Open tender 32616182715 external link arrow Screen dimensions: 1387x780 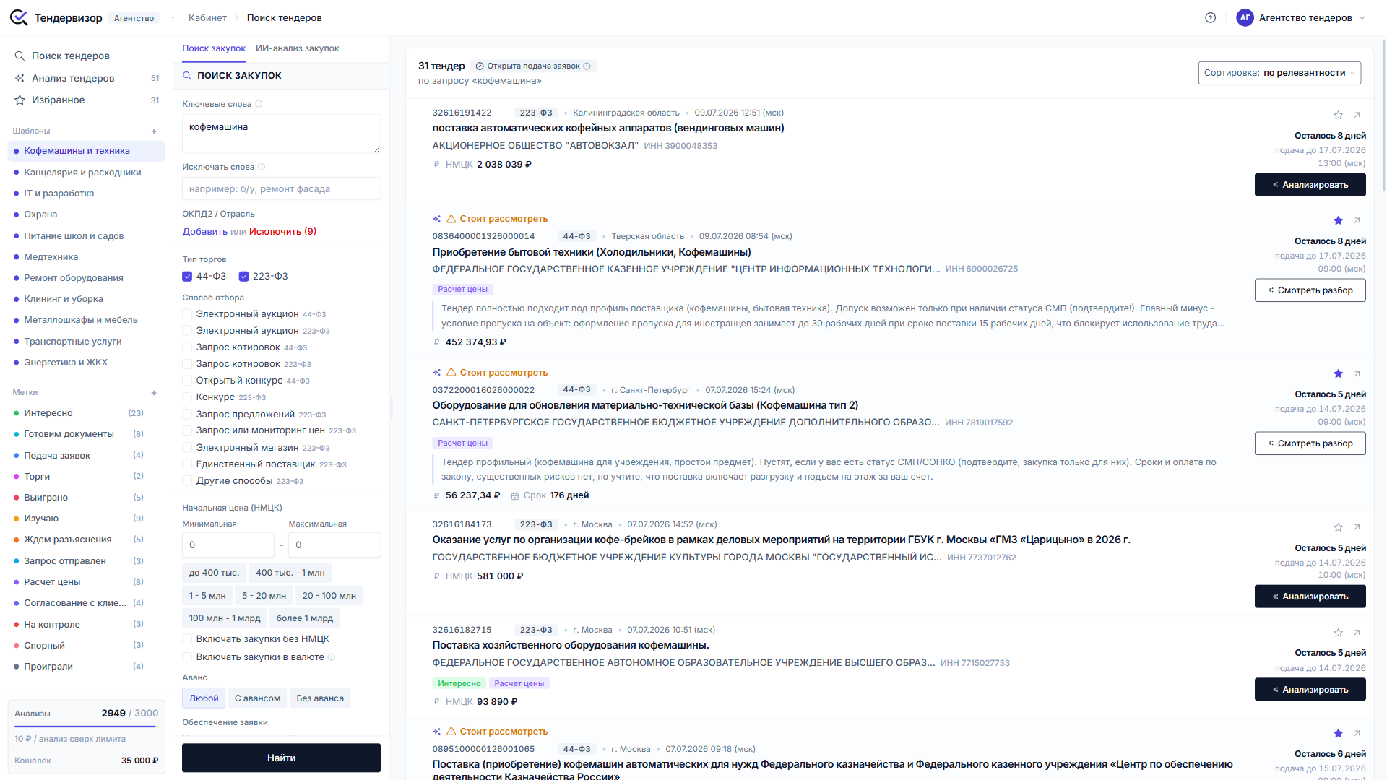(x=1357, y=633)
